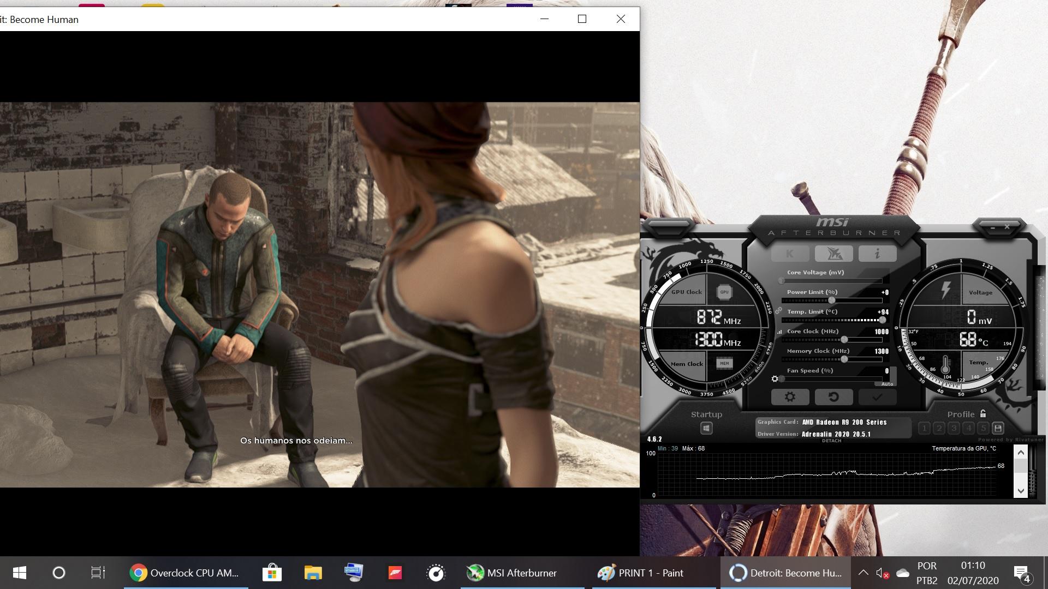Switch to MSI Afterburner taskbar item
1048x589 pixels.
pyautogui.click(x=522, y=573)
